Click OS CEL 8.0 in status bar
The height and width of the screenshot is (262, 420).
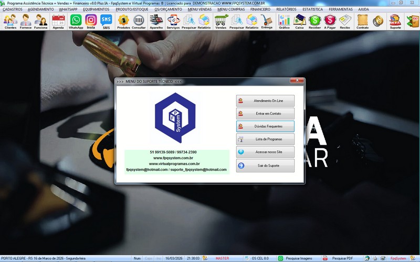[260, 258]
